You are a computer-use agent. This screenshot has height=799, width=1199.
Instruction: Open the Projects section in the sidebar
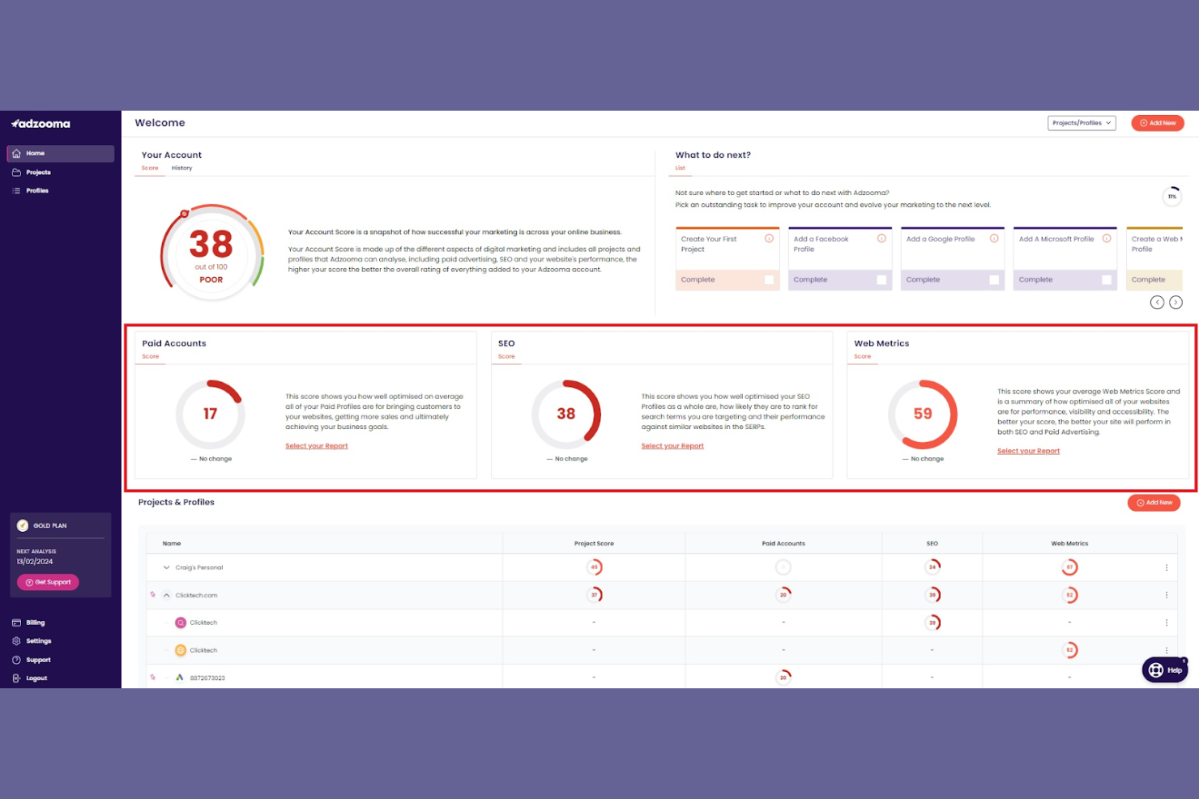36,172
